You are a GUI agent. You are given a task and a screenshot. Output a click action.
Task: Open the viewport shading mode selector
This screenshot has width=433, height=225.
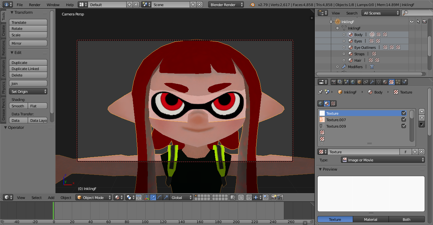coord(119,197)
